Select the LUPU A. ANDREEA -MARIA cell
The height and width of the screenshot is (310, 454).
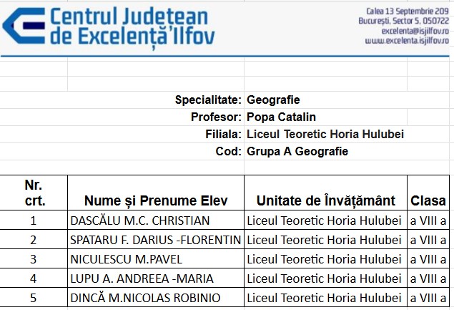coord(142,278)
